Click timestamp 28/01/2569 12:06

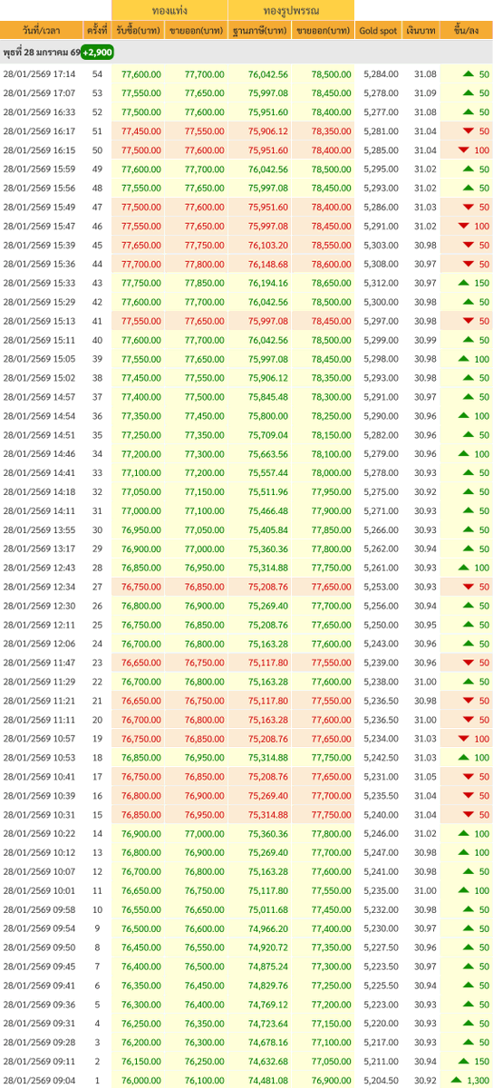40,644
